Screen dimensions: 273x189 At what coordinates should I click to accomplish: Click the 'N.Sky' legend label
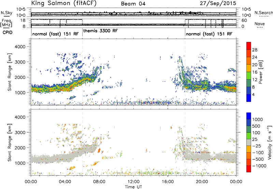pyautogui.click(x=6, y=13)
